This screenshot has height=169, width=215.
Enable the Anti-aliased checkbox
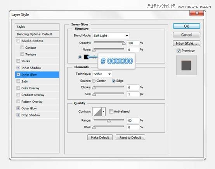pyautogui.click(x=111, y=111)
